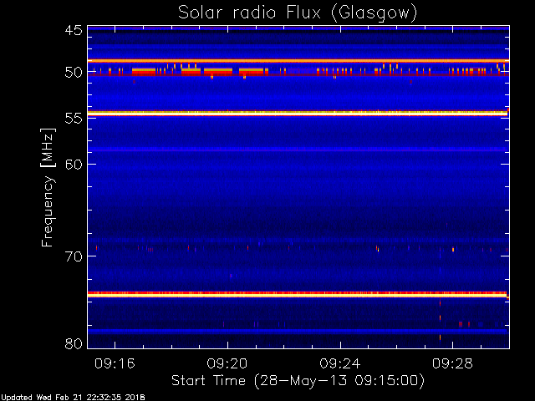Select the 45 MHz tick label
This screenshot has width=535, height=401.
[x=74, y=30]
